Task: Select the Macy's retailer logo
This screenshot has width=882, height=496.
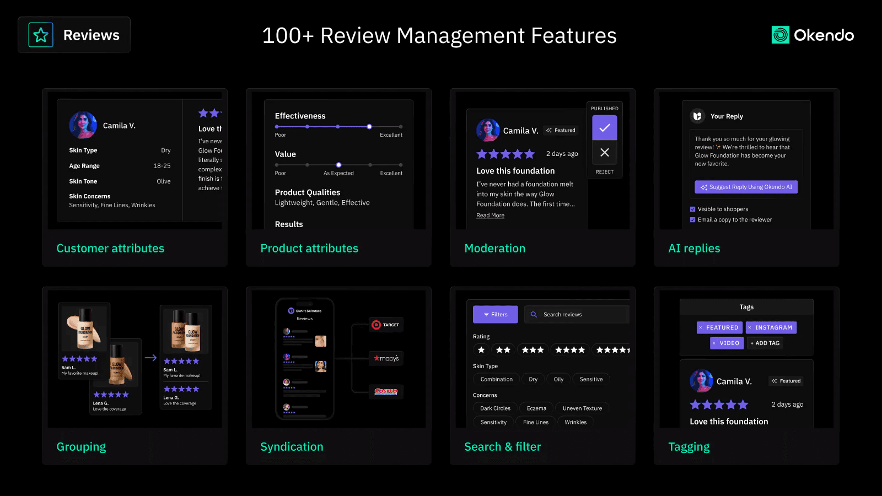Action: coord(386,358)
